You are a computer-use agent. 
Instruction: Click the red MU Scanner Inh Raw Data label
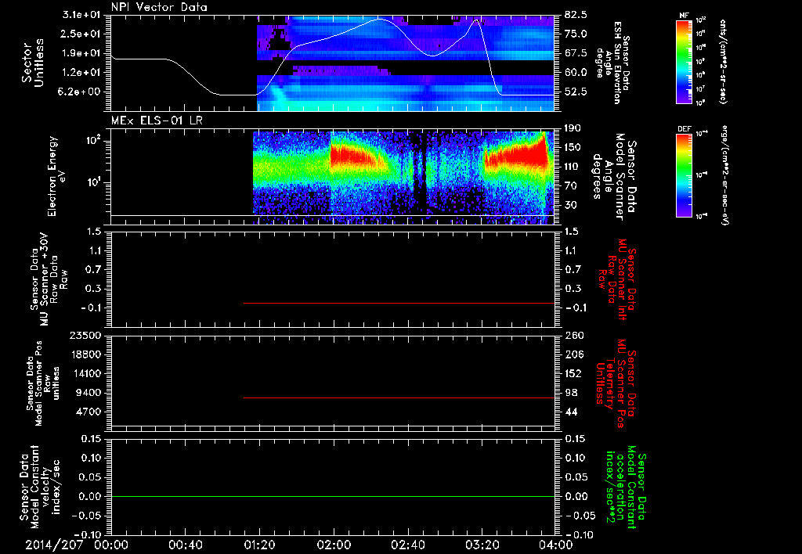[617, 279]
